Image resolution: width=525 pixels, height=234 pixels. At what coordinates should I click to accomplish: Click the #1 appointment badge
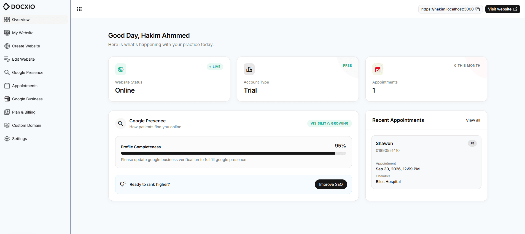[472, 143]
